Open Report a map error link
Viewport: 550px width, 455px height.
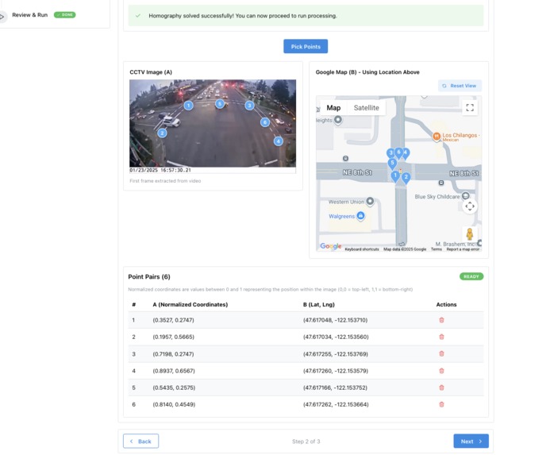463,249
